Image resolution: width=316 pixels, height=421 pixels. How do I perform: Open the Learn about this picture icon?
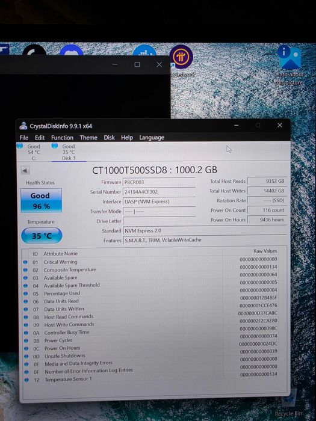(290, 65)
